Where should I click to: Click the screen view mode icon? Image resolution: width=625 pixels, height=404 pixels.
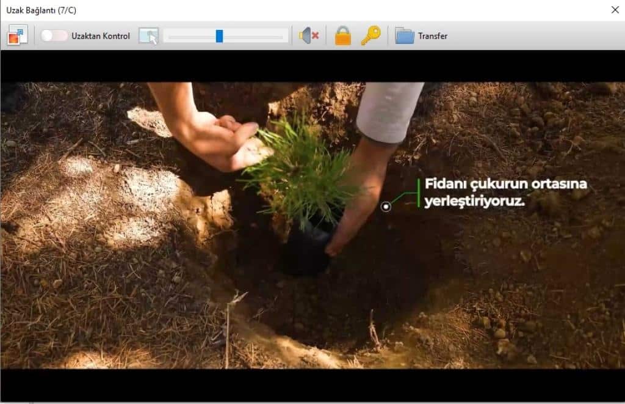17,36
